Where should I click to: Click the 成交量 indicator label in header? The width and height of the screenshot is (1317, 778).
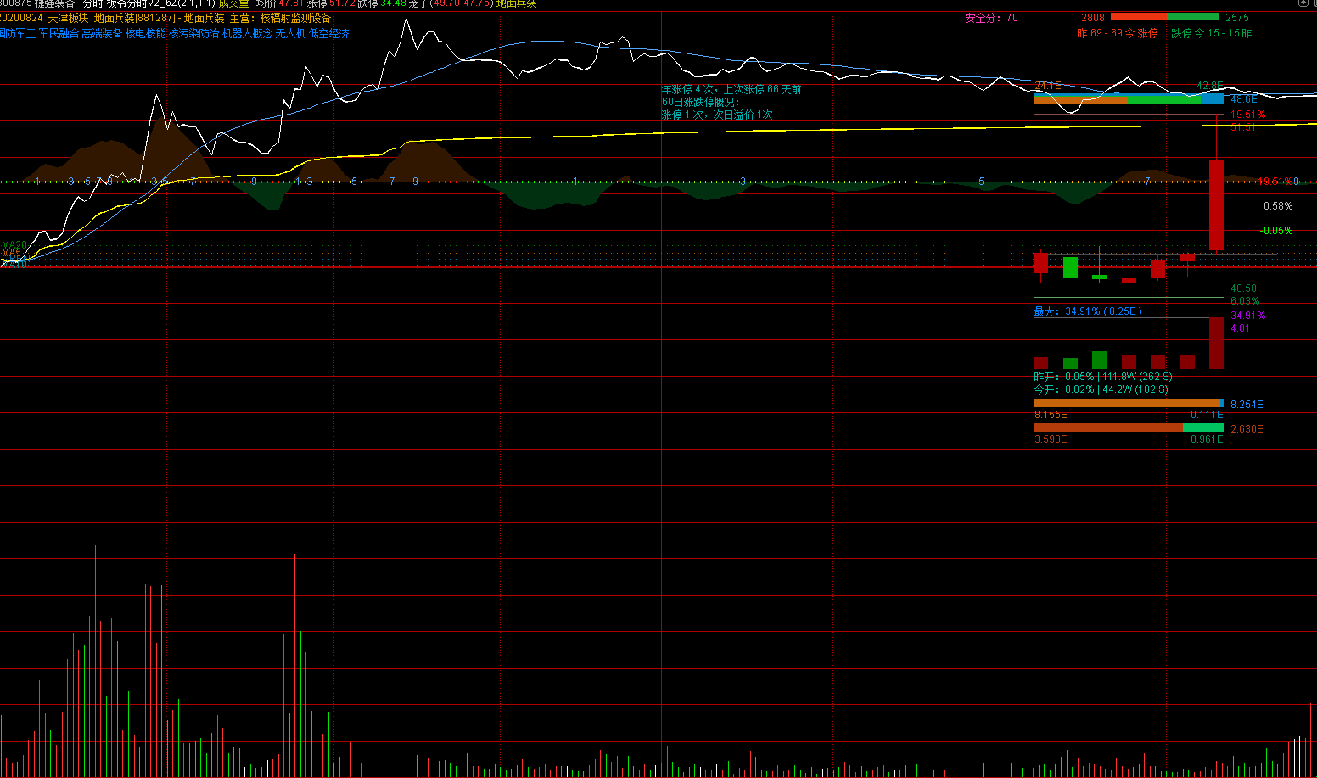(x=233, y=4)
